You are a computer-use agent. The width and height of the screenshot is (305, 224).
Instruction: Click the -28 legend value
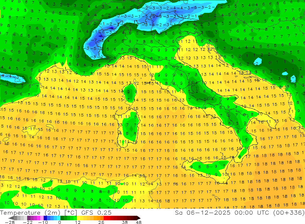tap(10, 222)
